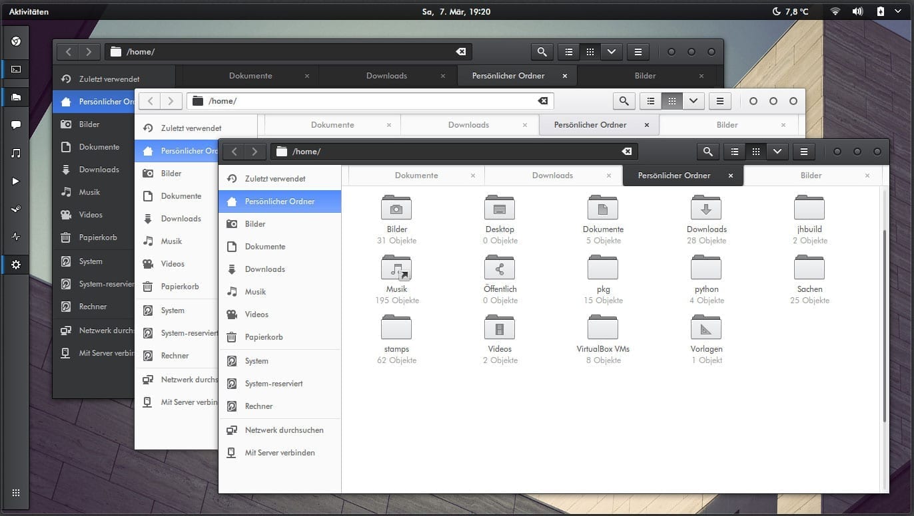
Task: Open view options dropdown in front window
Action: (x=777, y=152)
